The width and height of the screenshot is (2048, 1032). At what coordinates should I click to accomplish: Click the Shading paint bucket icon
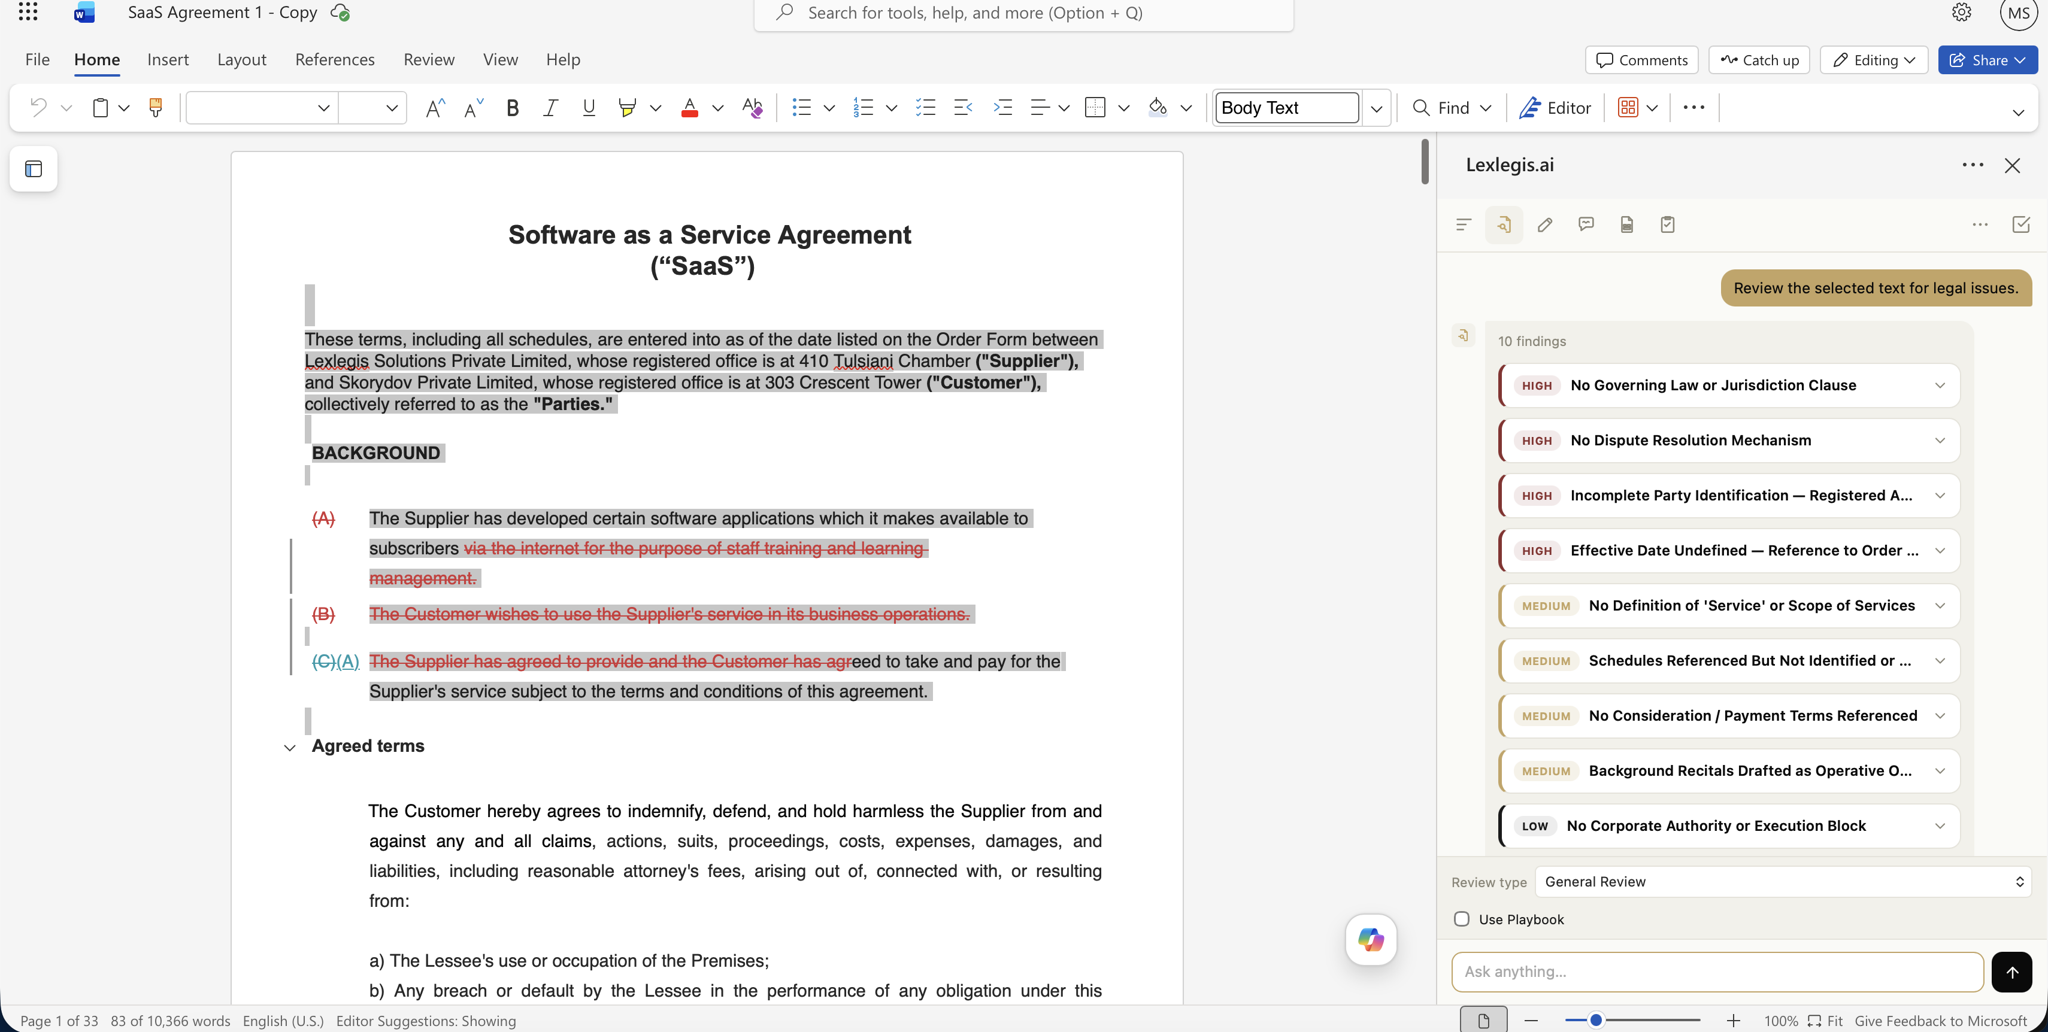[x=1158, y=107]
